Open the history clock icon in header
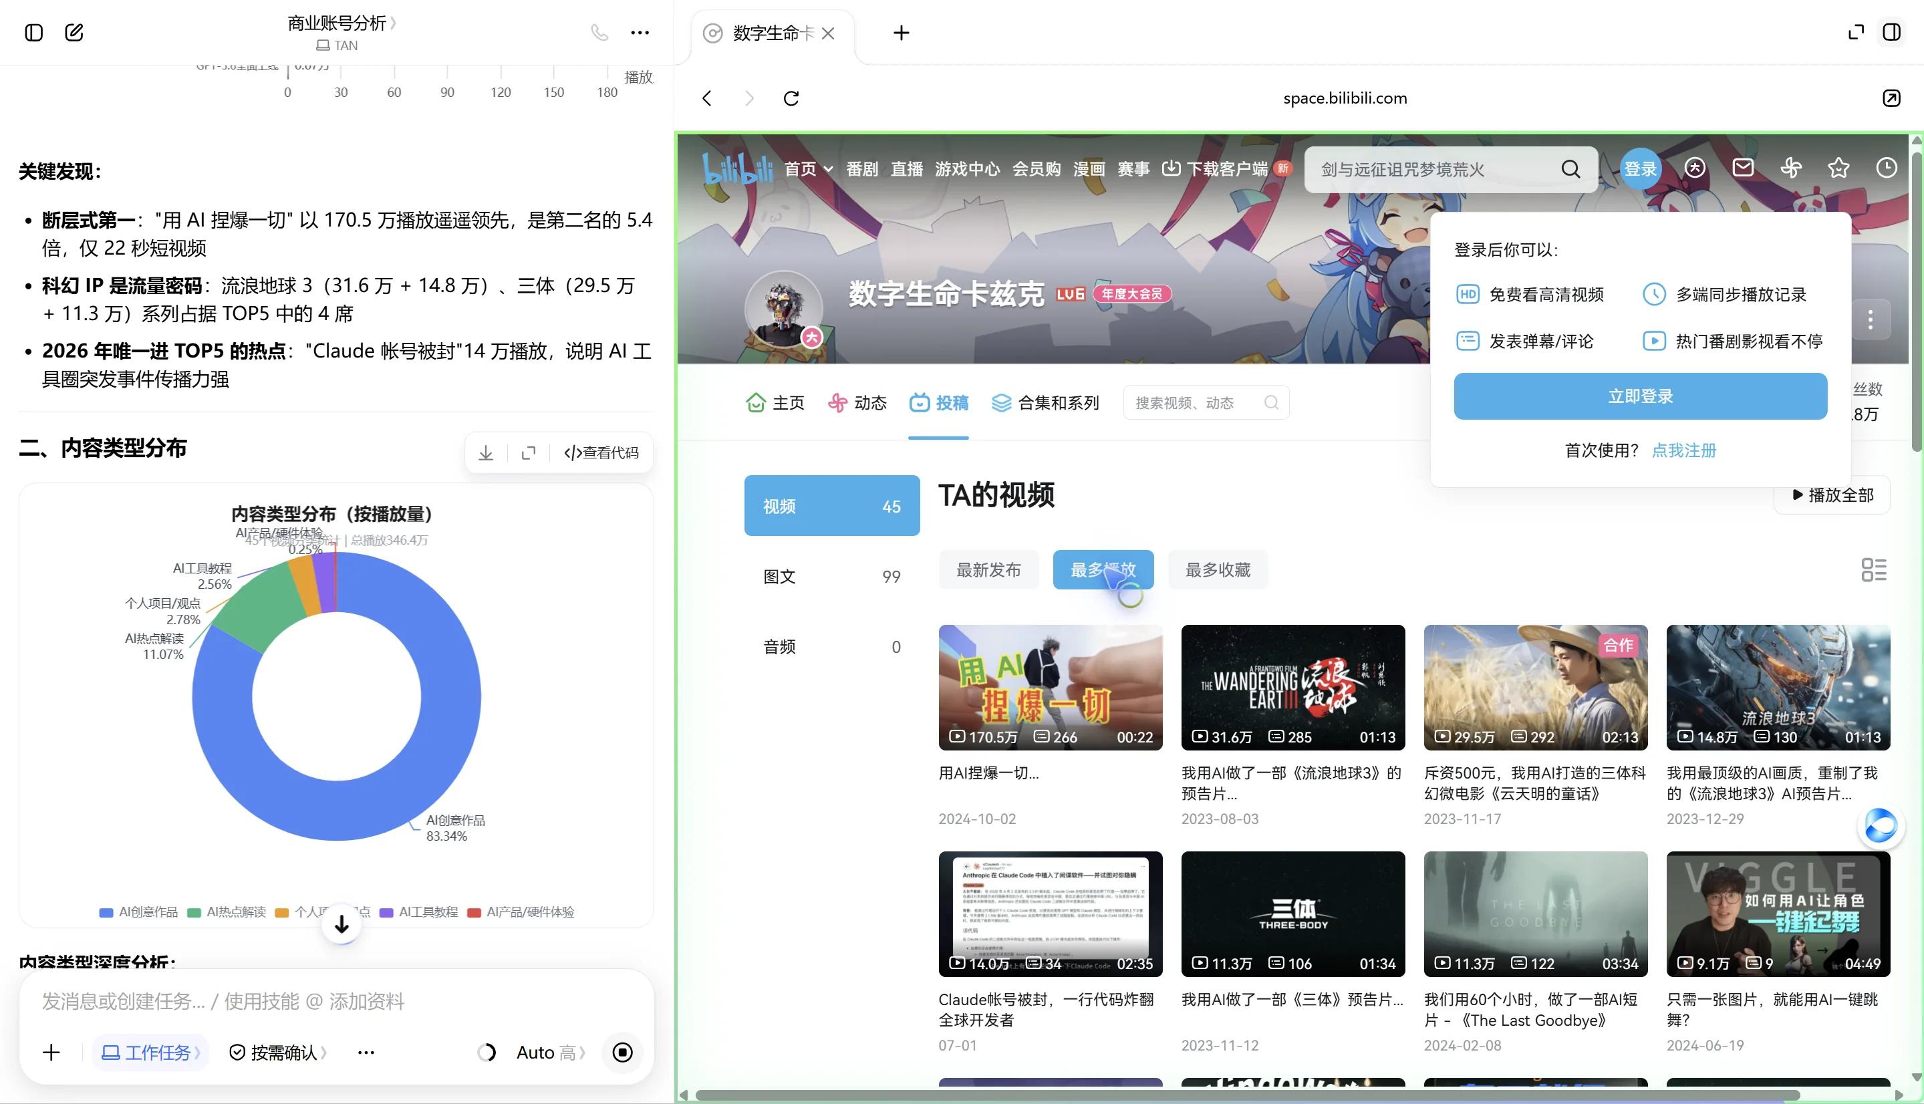This screenshot has width=1924, height=1104. pos(1886,168)
